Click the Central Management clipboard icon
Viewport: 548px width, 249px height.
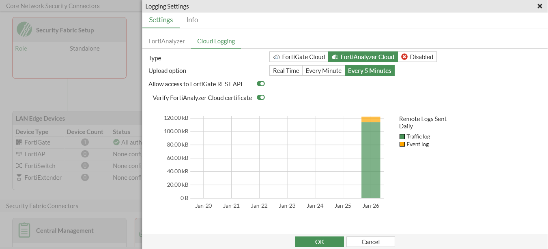tap(24, 230)
